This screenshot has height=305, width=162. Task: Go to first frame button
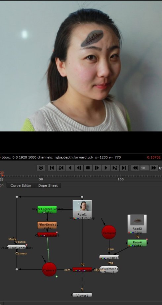coord(52,168)
